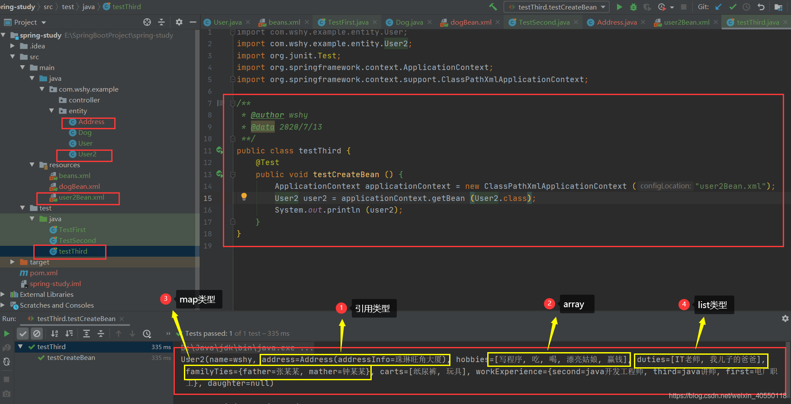The width and height of the screenshot is (791, 404).
Task: Collapse the spring-study root folder
Action: click(x=3, y=35)
